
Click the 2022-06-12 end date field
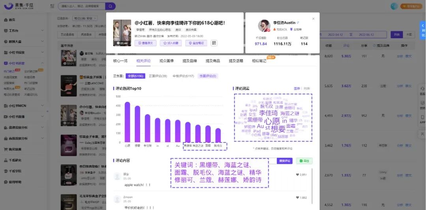(x=366, y=35)
